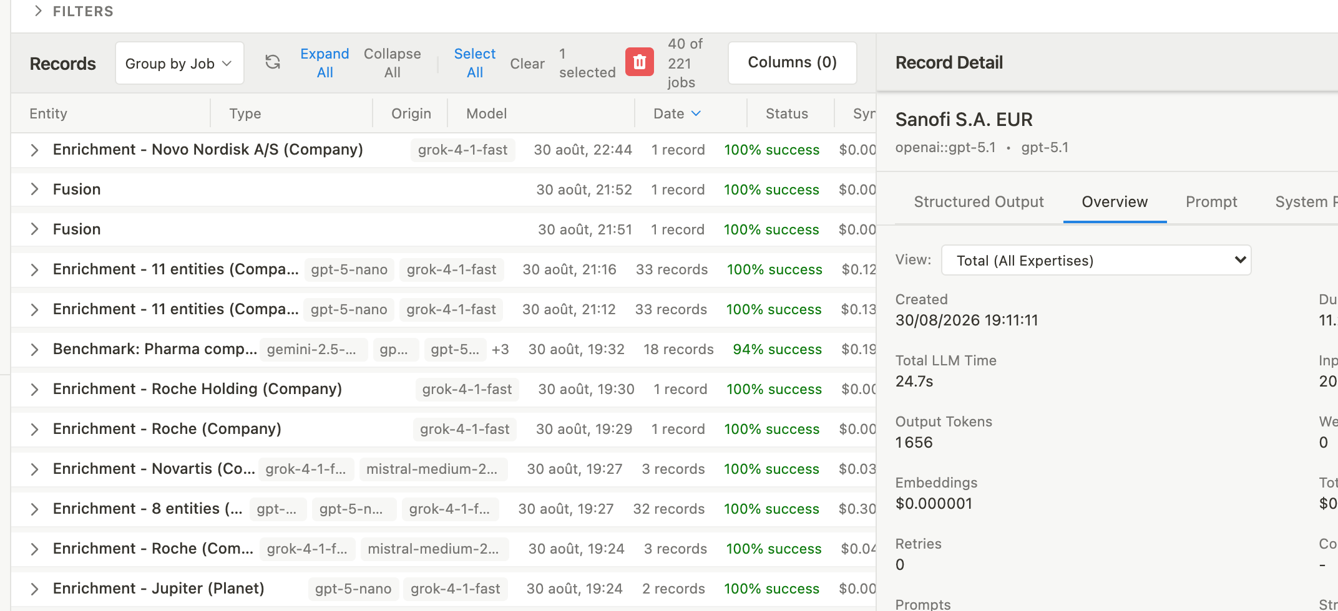Expand the Fusion row dated 21:51
The width and height of the screenshot is (1338, 611).
[35, 229]
